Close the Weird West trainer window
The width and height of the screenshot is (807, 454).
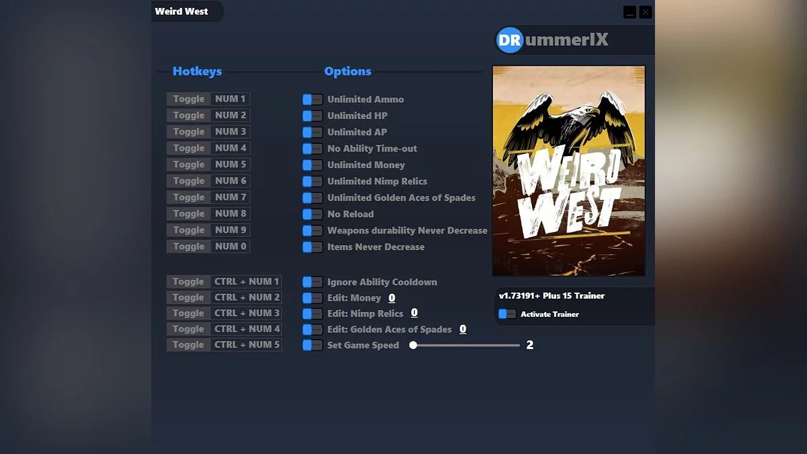click(645, 12)
